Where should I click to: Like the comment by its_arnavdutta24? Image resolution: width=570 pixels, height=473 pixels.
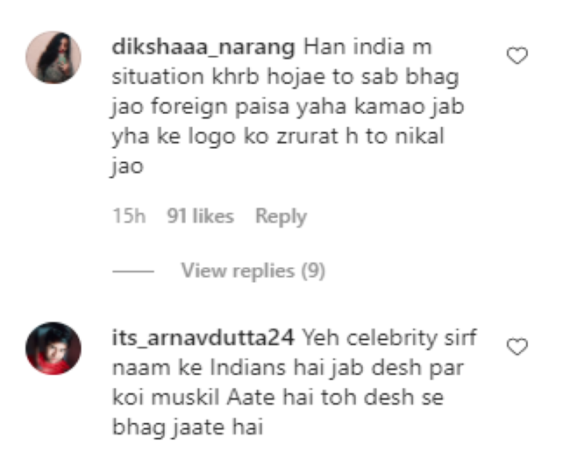pos(517,346)
